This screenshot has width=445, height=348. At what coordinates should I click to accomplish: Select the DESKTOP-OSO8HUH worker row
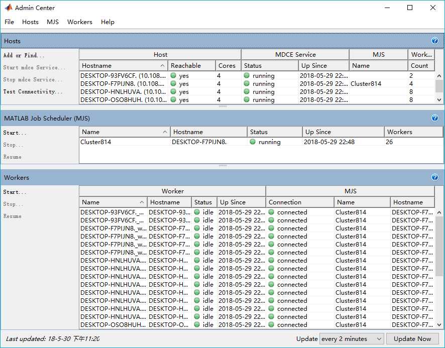click(257, 325)
